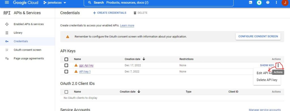Open the user account avatar J
290x111 pixels.
pyautogui.click(x=285, y=3)
